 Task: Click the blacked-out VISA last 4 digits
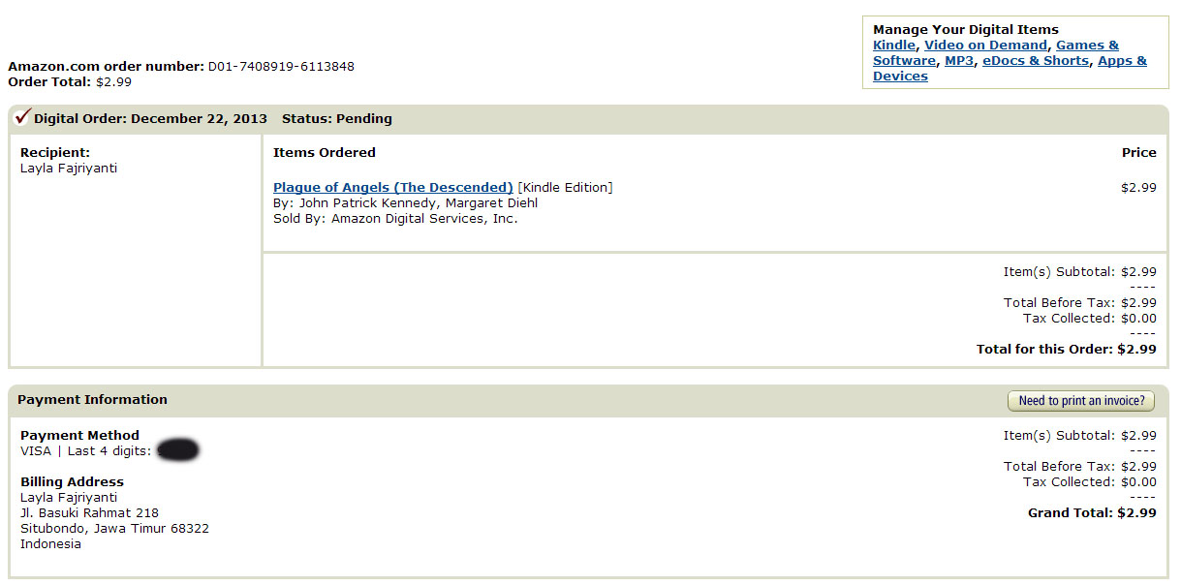(x=177, y=450)
